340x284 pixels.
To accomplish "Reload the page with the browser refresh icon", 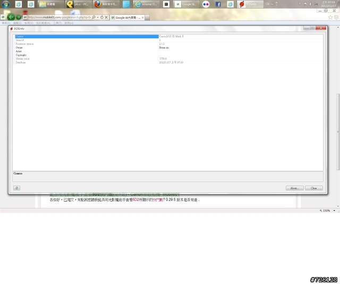I will coord(102,18).
